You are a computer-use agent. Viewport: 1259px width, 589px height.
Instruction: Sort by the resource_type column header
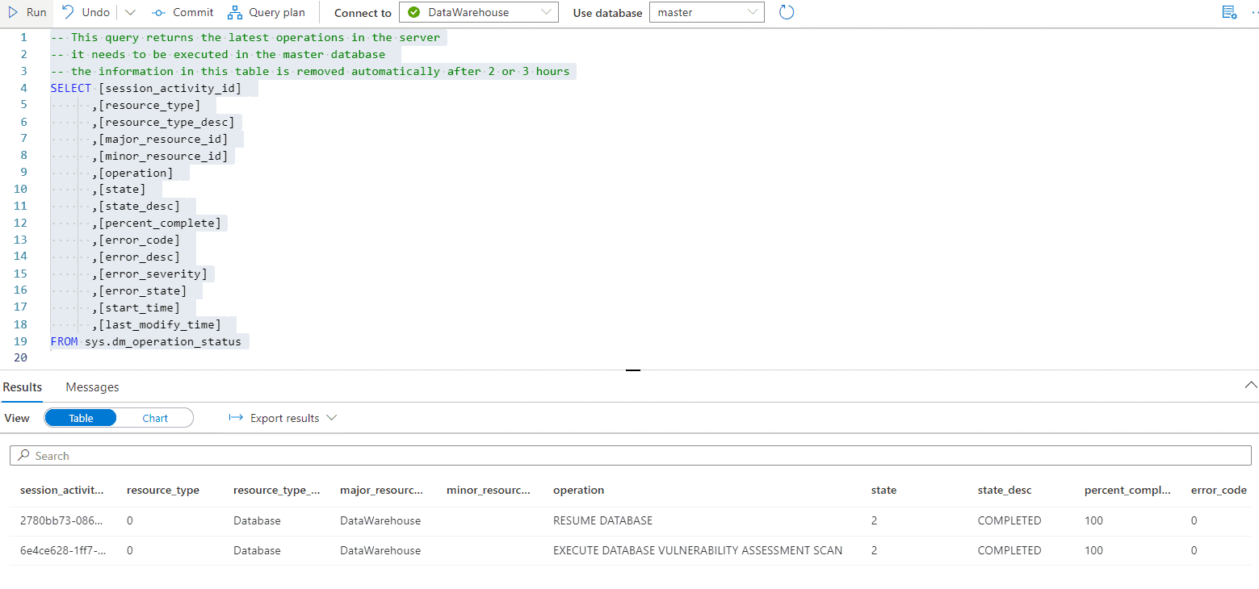click(163, 490)
